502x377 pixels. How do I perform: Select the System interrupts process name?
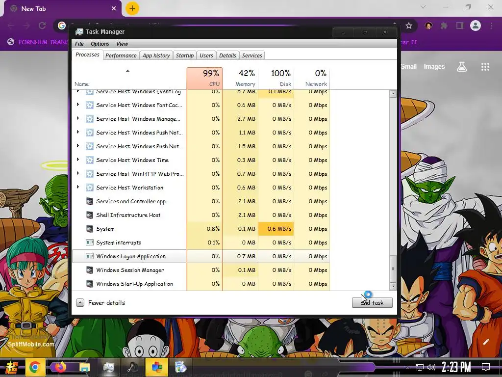(x=119, y=242)
